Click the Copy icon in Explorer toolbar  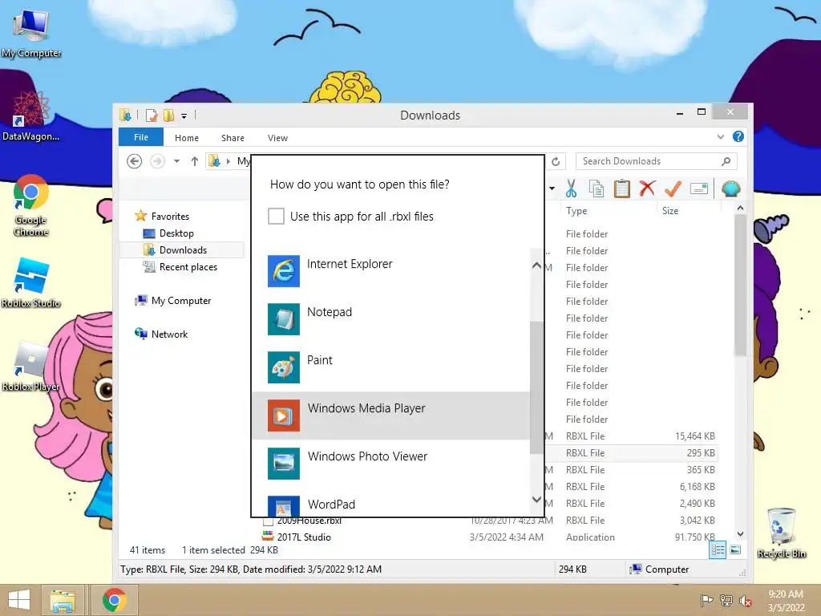(x=596, y=188)
